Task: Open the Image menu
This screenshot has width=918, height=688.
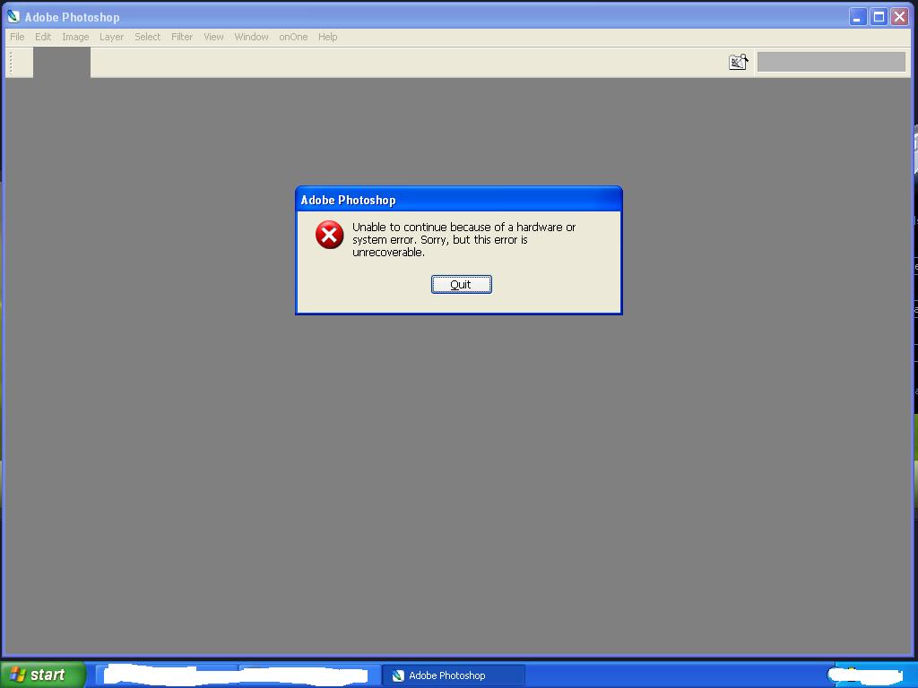Action: point(75,37)
